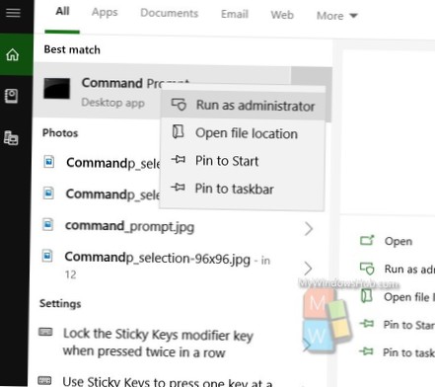Viewport: 435px width, 387px height.
Task: Expand arrow for command_prompt.jpg result
Action: click(x=309, y=229)
